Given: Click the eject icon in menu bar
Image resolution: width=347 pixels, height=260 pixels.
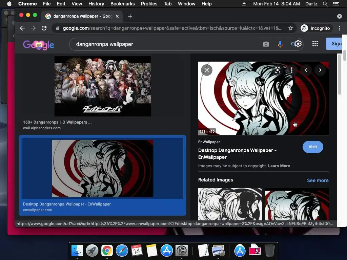Looking at the screenshot, I should [244, 4].
